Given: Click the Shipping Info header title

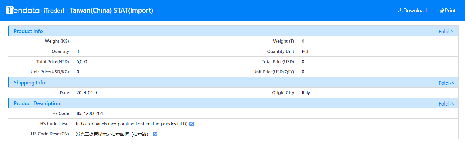Looking at the screenshot, I should [x=29, y=83].
